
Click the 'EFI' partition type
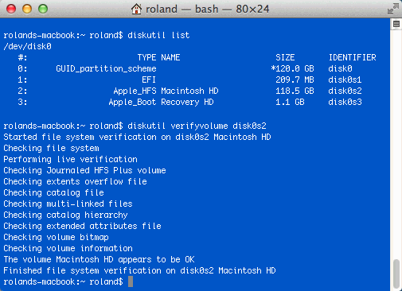(149, 80)
